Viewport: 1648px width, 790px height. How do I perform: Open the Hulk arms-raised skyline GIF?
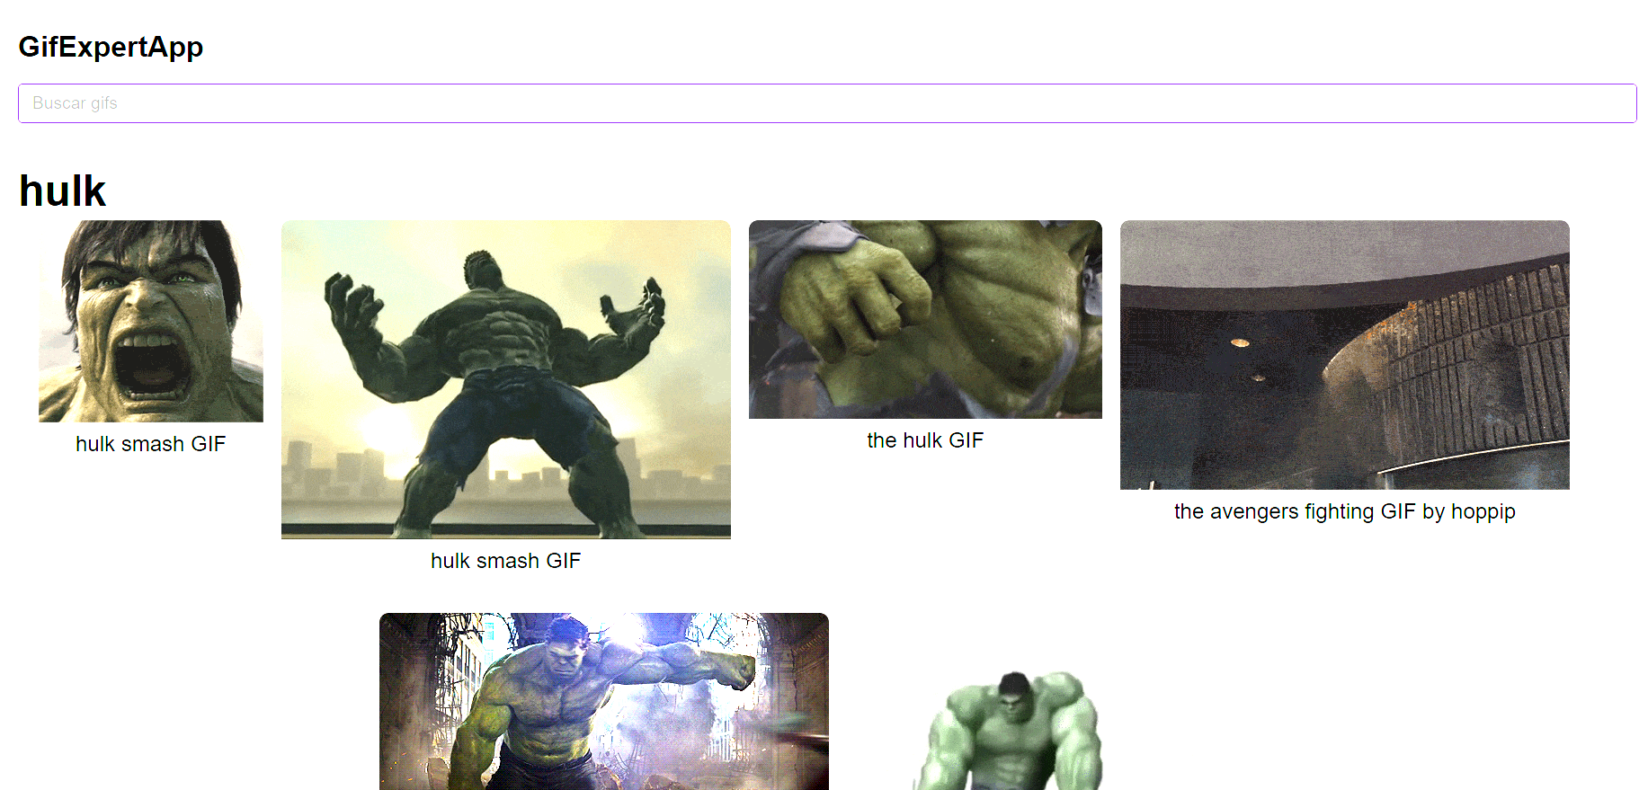point(505,379)
